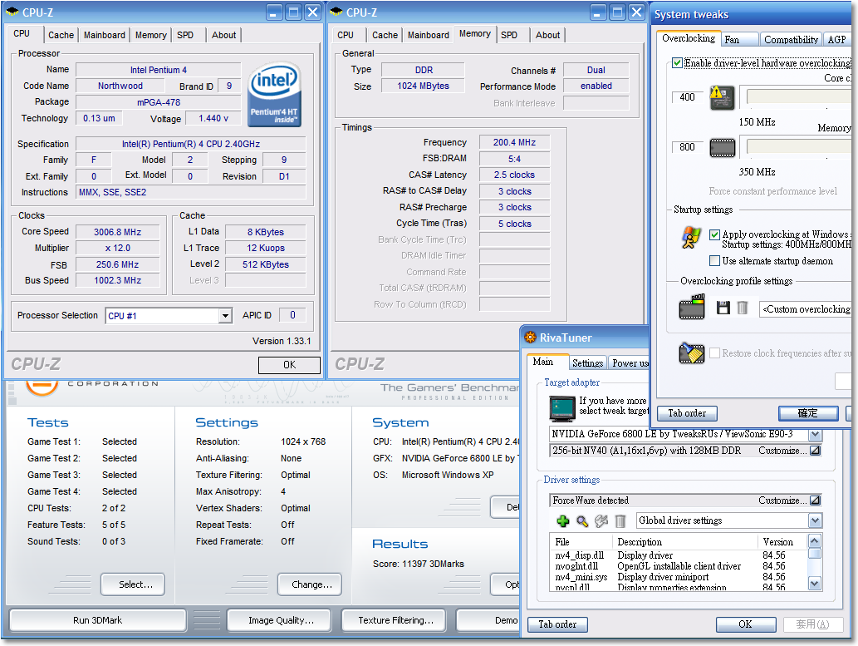Click the Change… button under Settings
The height and width of the screenshot is (646, 858).
point(310,584)
